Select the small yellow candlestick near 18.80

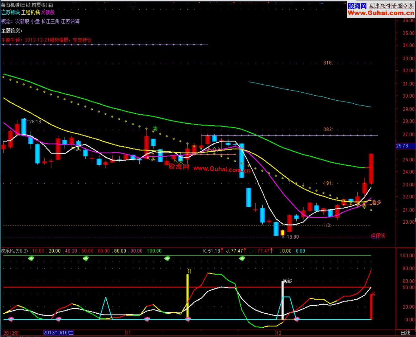click(x=283, y=233)
